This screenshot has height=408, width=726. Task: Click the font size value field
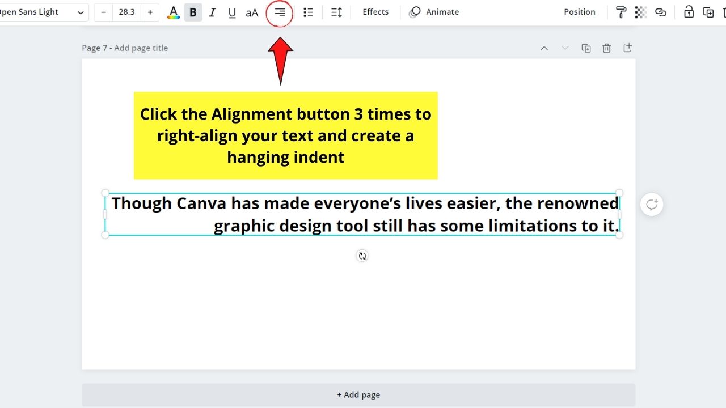coord(126,12)
